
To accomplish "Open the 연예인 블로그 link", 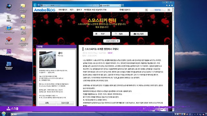I will pyautogui.click(x=125, y=10).
